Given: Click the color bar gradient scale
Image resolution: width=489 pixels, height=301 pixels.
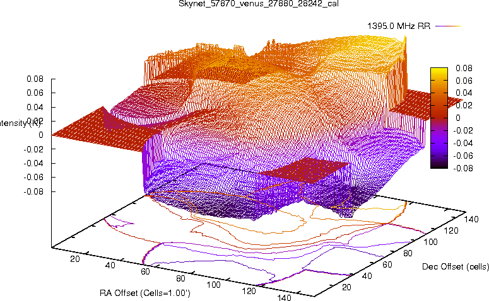Looking at the screenshot, I should click(x=439, y=118).
